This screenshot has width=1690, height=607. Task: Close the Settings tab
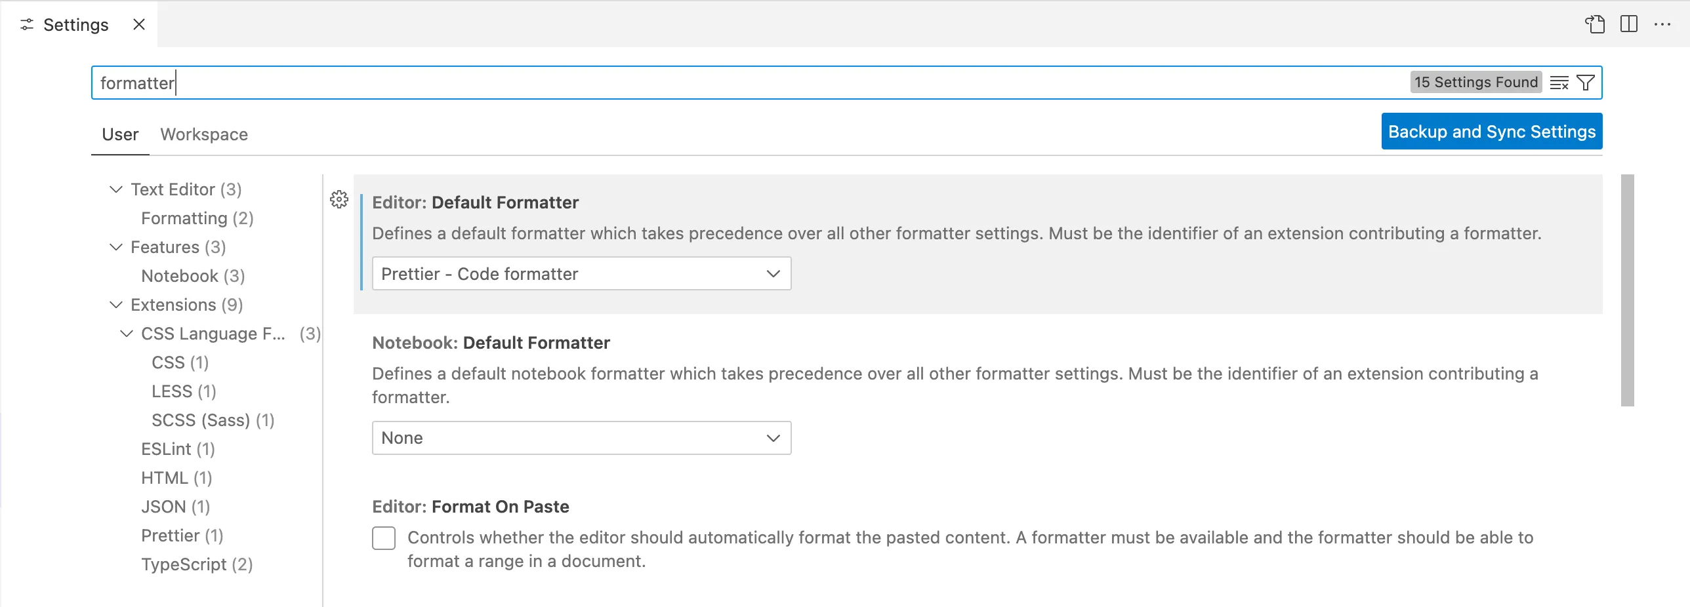pyautogui.click(x=139, y=24)
